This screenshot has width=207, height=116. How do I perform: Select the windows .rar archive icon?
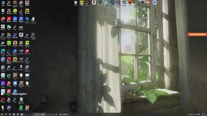click(x=15, y=4)
